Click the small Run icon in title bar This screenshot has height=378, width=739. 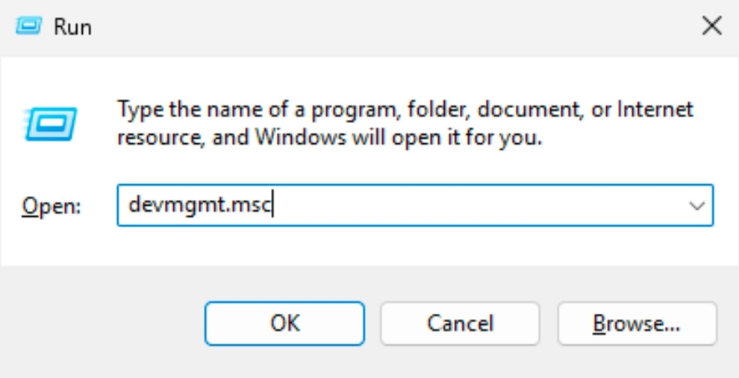click(28, 28)
